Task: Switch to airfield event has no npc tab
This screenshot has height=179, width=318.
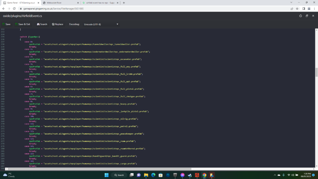Action: click(100, 3)
